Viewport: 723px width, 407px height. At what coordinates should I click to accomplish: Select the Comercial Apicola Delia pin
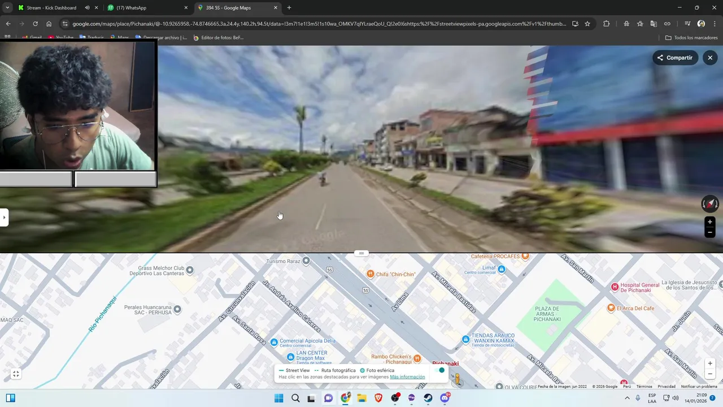pos(274,342)
